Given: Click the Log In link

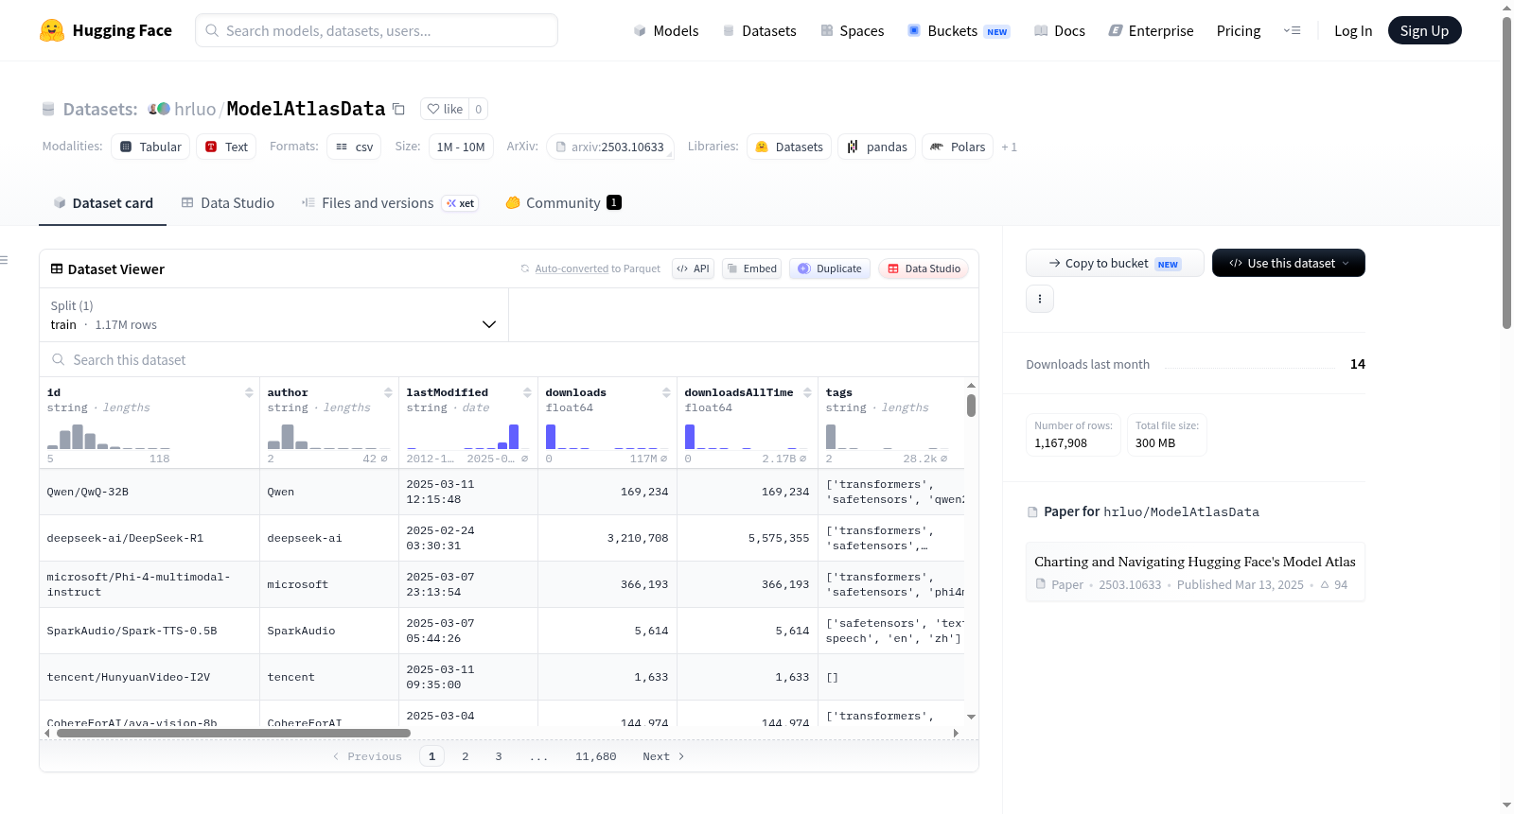Looking at the screenshot, I should [x=1353, y=31].
